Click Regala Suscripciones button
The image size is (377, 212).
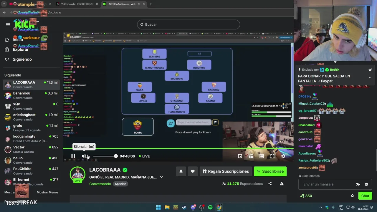pyautogui.click(x=226, y=171)
